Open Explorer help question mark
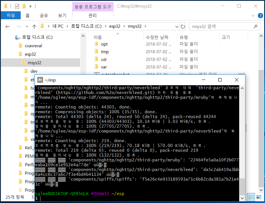Image resolution: width=265 pixels, height=203 pixels. [x=260, y=15]
